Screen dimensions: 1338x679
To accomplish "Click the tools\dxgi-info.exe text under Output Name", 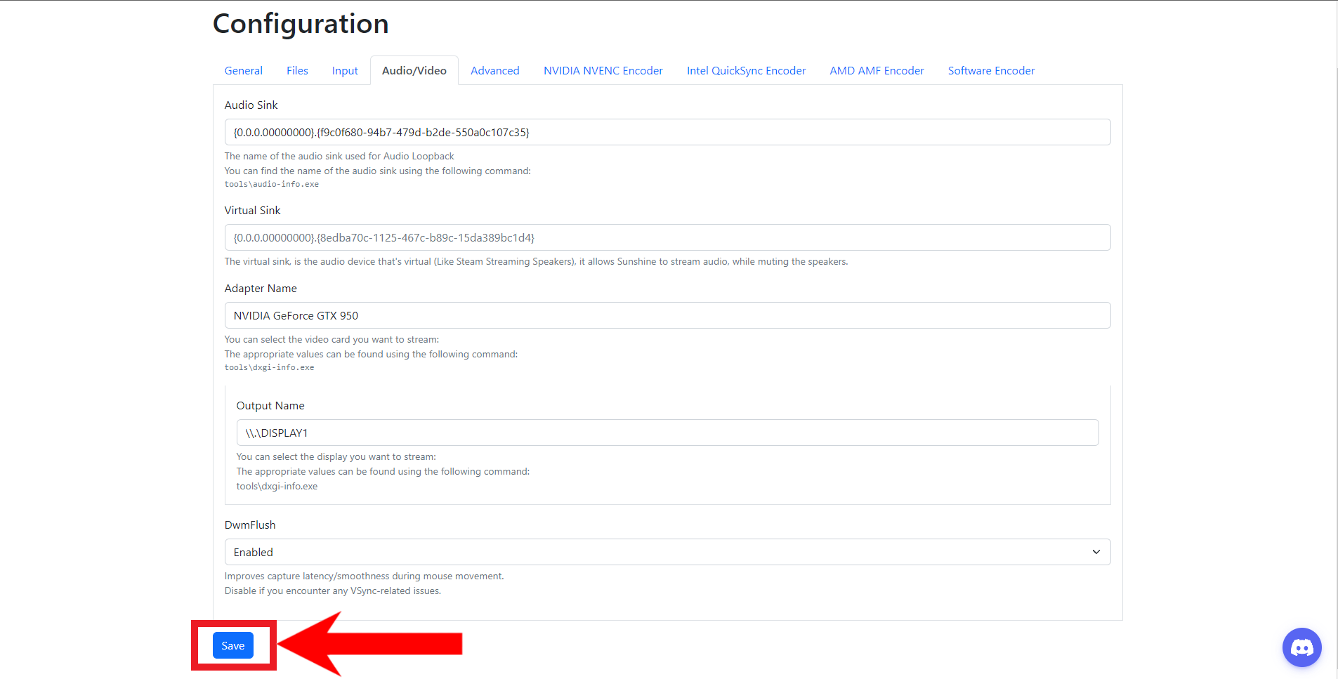I will pos(277,486).
